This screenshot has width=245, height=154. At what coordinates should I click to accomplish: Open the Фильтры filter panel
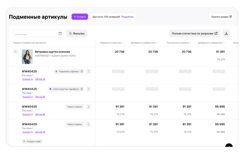[76, 34]
